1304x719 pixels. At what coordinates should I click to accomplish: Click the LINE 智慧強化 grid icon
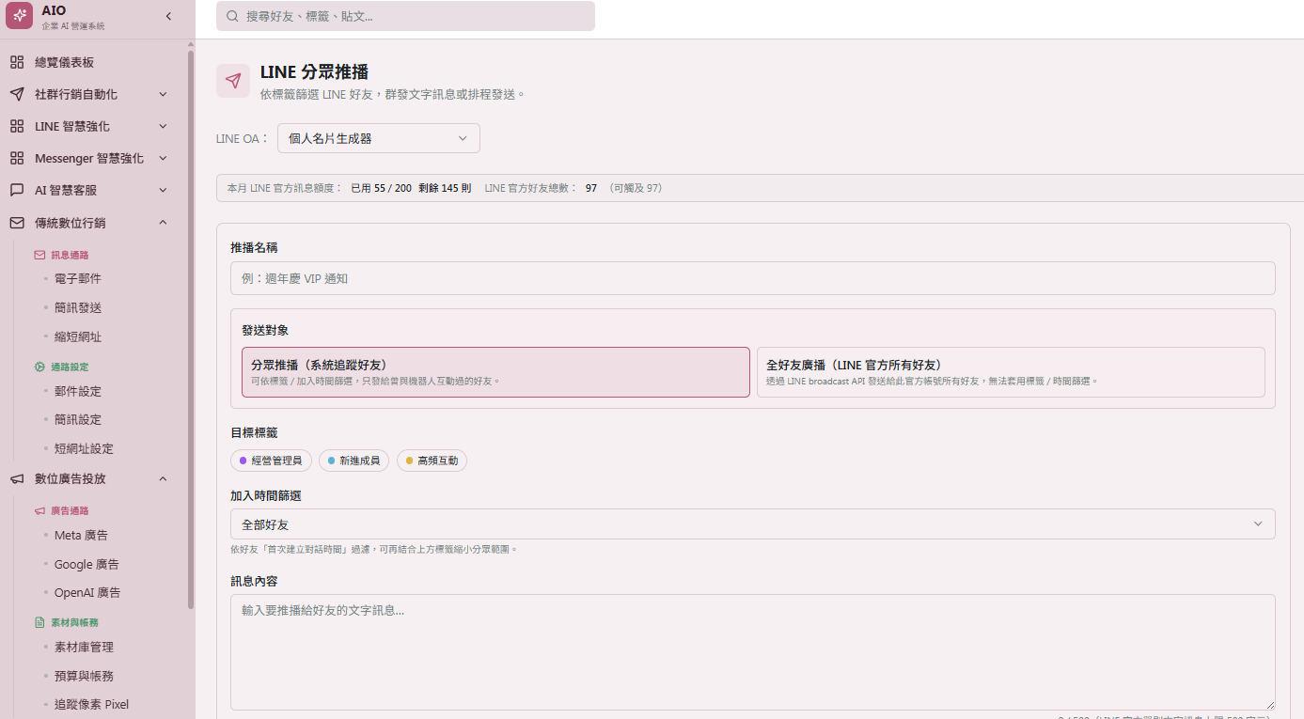coord(17,126)
